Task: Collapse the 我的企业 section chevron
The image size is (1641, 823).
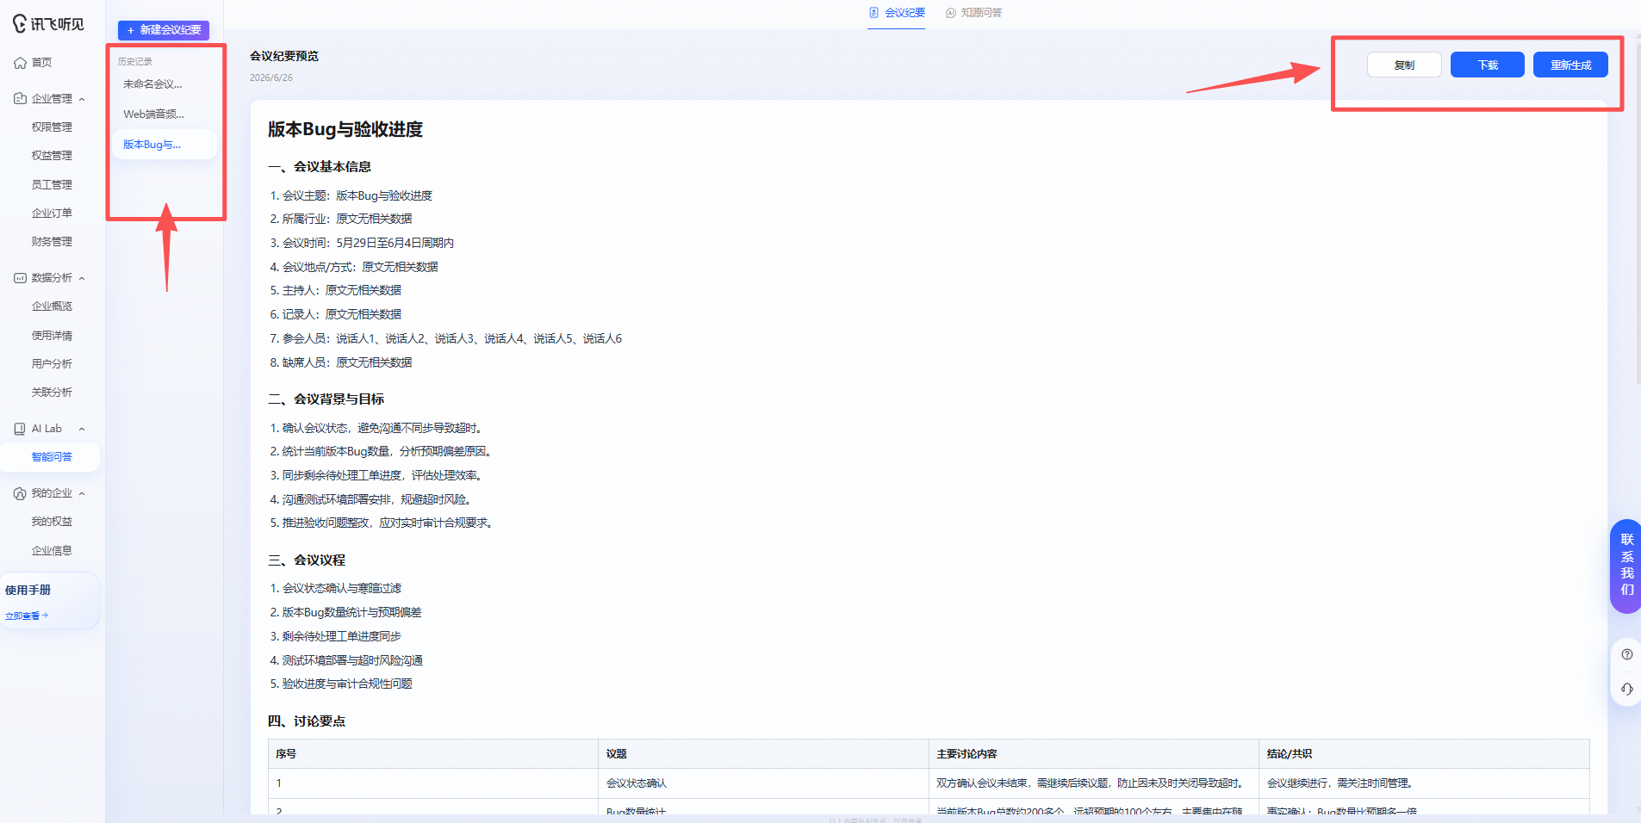Action: (82, 493)
